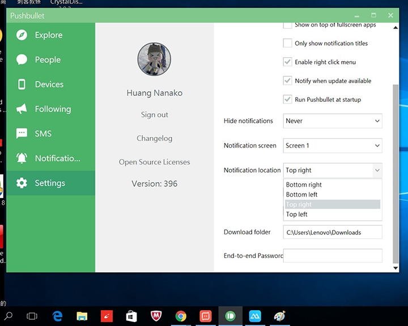Open the Notifications section
Screen dimensions: 408x326
point(51,158)
